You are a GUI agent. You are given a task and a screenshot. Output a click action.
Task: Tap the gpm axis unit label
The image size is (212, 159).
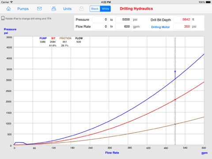[x=204, y=153]
